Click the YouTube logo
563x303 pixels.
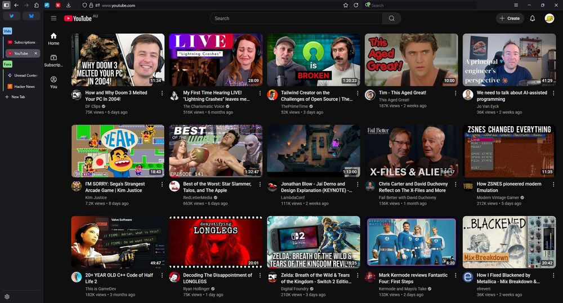[x=78, y=19]
